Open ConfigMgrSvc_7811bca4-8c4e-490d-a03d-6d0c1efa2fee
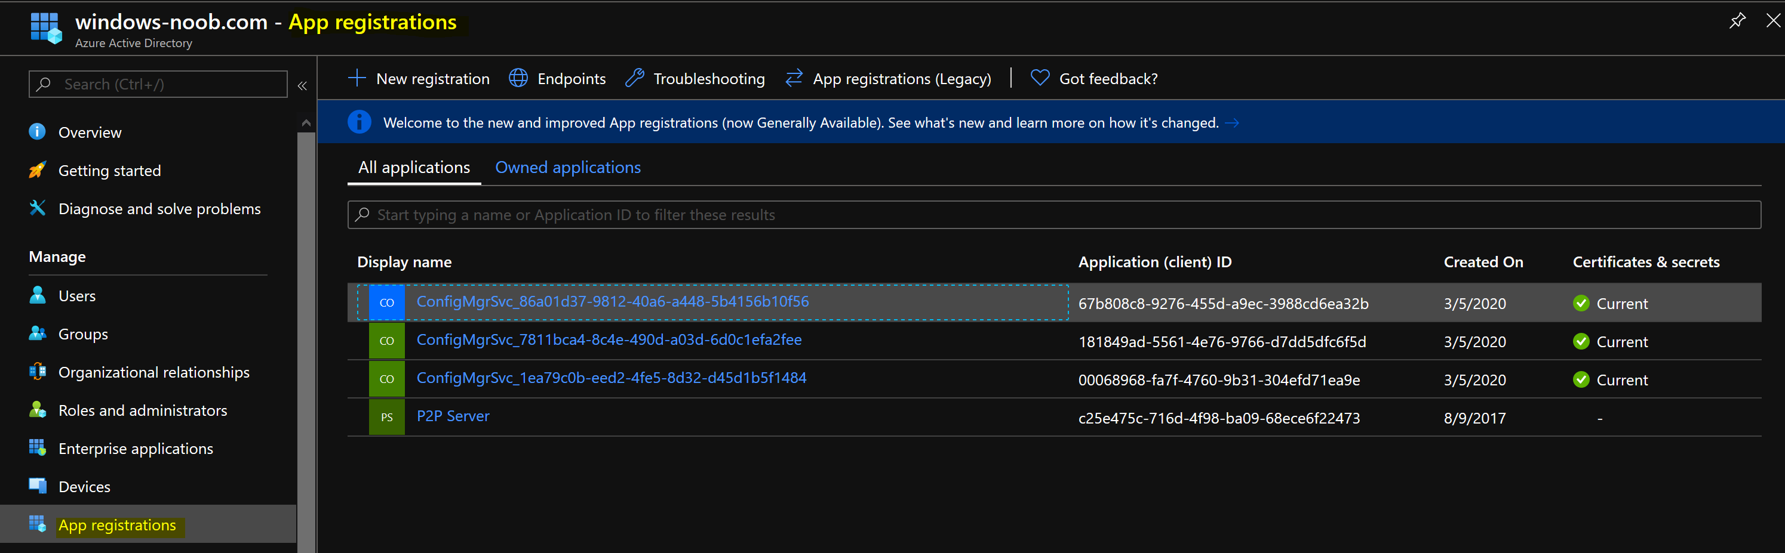 (609, 340)
